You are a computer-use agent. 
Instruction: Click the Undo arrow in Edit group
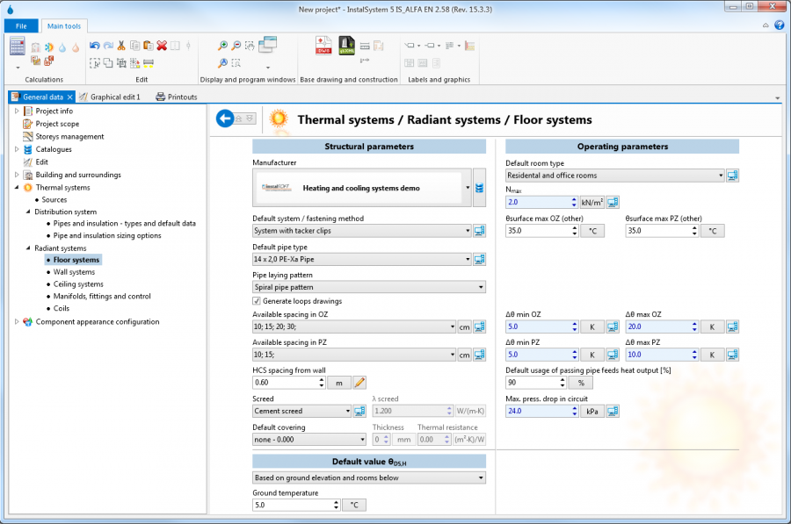pos(95,46)
